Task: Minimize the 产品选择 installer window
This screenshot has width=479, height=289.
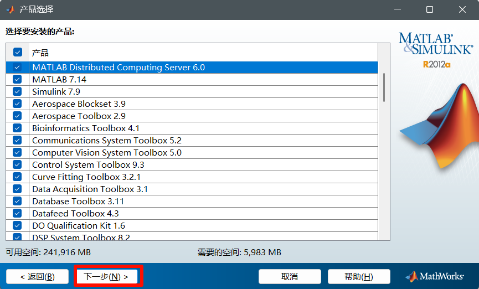Action: pos(398,9)
